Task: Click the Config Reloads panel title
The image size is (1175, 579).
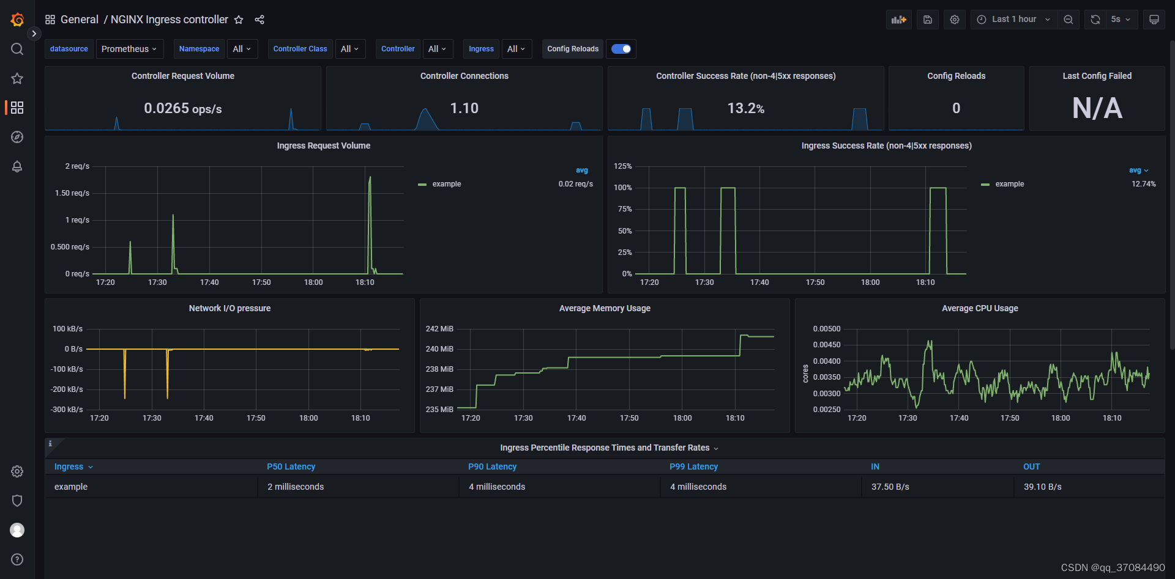Action: [957, 76]
